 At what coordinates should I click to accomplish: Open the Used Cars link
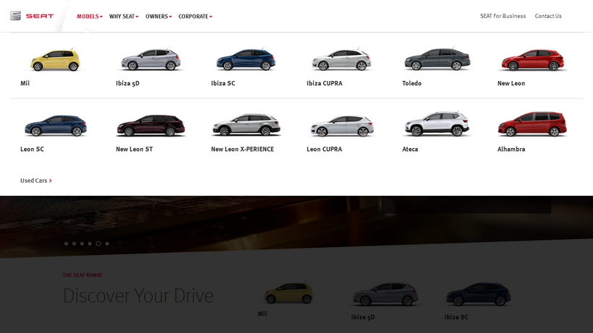[36, 181]
